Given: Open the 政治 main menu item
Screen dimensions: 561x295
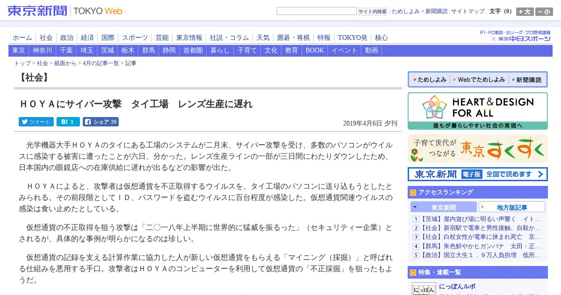Looking at the screenshot, I should pos(67,38).
